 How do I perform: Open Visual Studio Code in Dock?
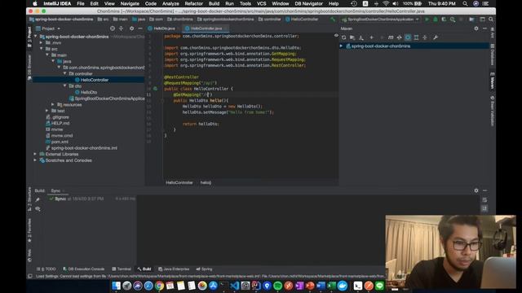[234, 286]
